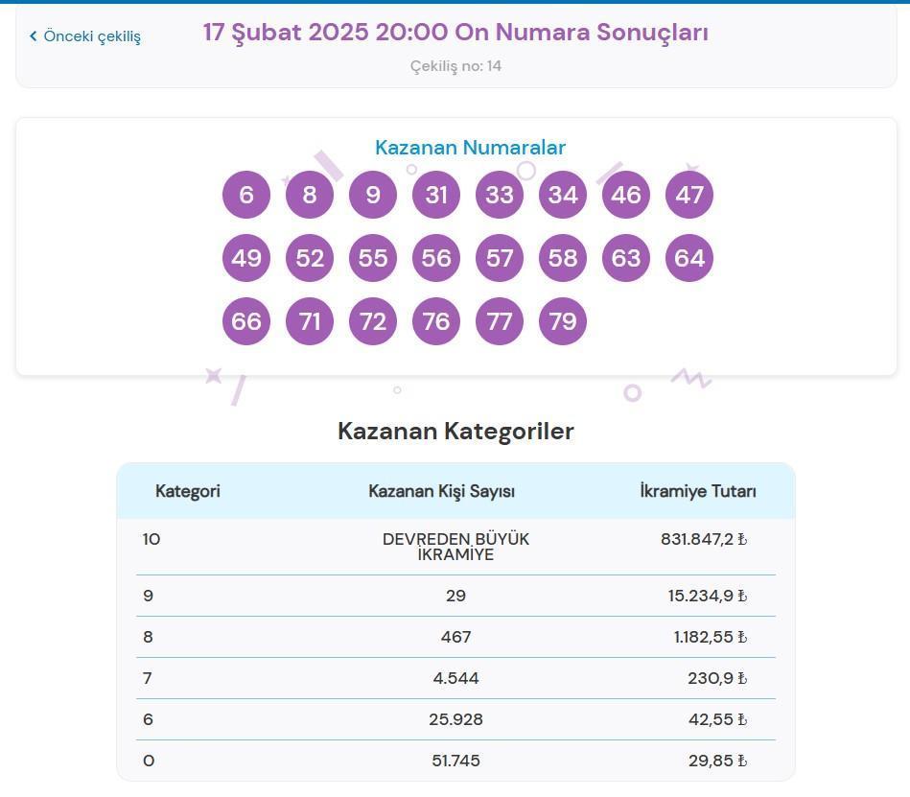Select the Kategori column header
Viewport: 910px width, 797px height.
188,491
